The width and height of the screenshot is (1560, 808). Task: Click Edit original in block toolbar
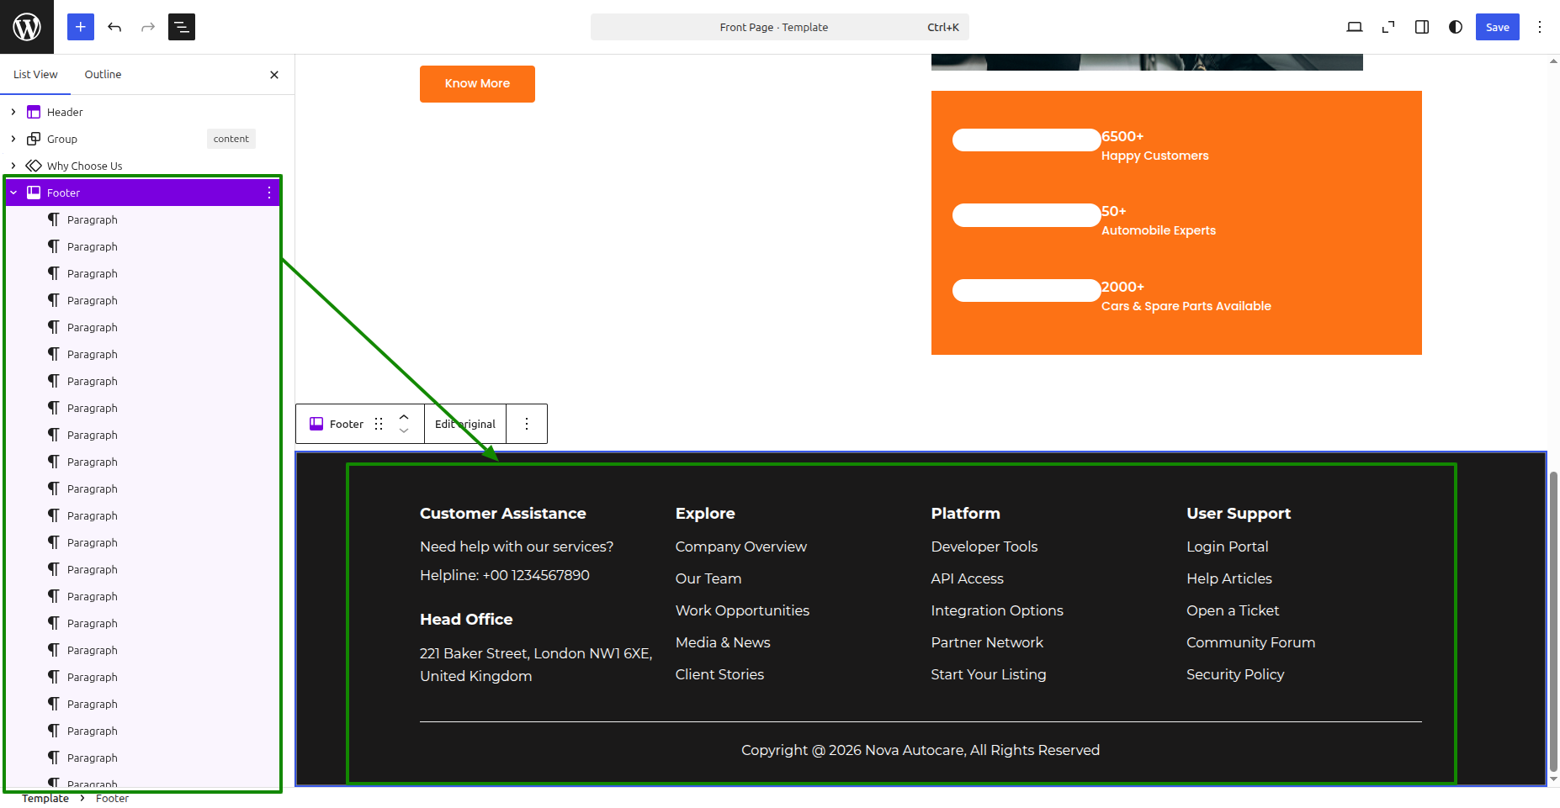[x=465, y=424]
